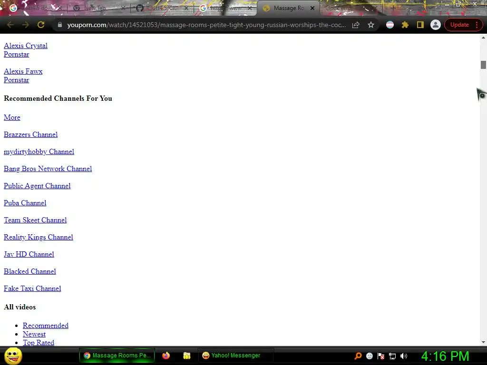
Task: Click the page scrollbar thumb
Action: 483,65
